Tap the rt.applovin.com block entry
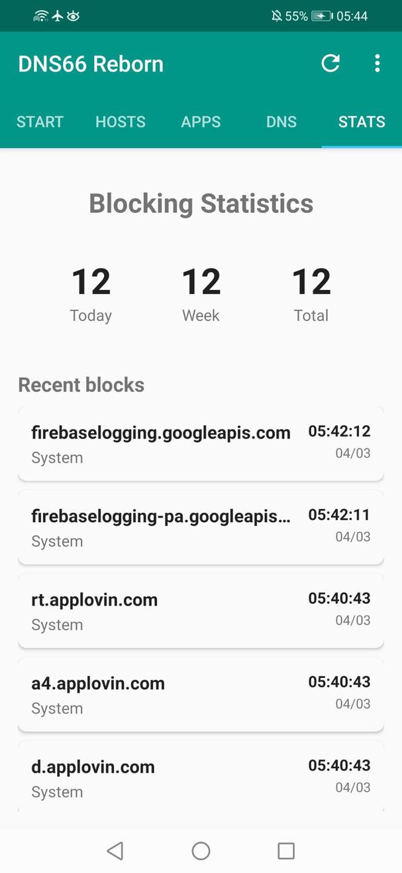Image resolution: width=402 pixels, height=873 pixels. tap(201, 611)
